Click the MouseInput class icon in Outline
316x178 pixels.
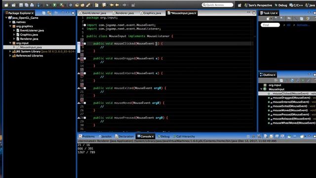(265, 89)
